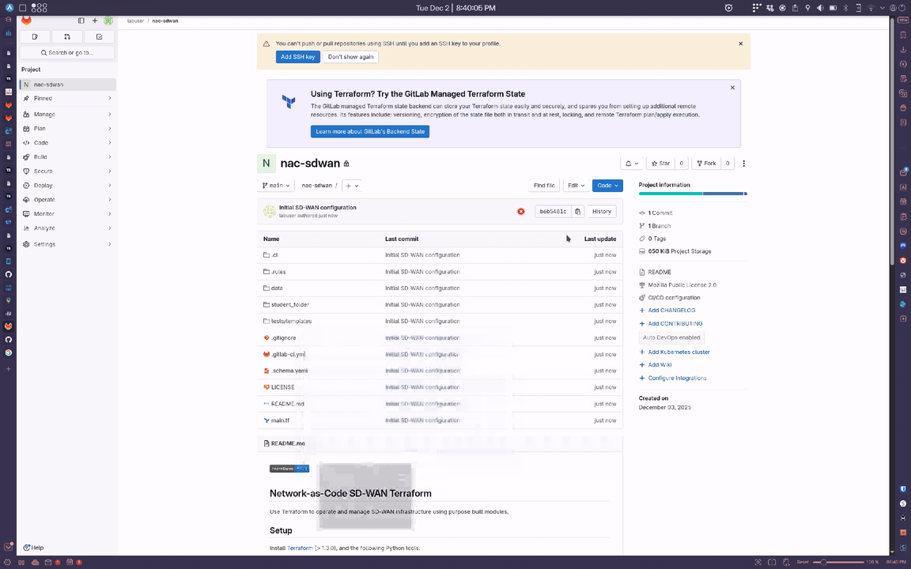Click the Configure Integrations link
Image resolution: width=911 pixels, height=569 pixels.
(x=677, y=378)
